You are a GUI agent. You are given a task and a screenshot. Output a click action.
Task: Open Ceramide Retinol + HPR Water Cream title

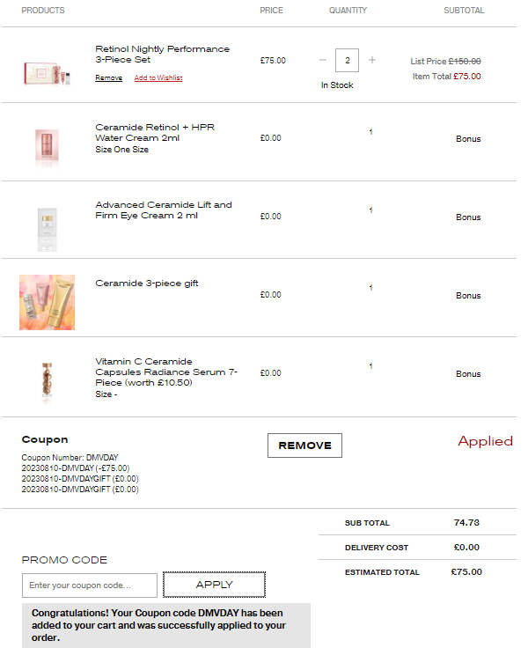tap(155, 132)
